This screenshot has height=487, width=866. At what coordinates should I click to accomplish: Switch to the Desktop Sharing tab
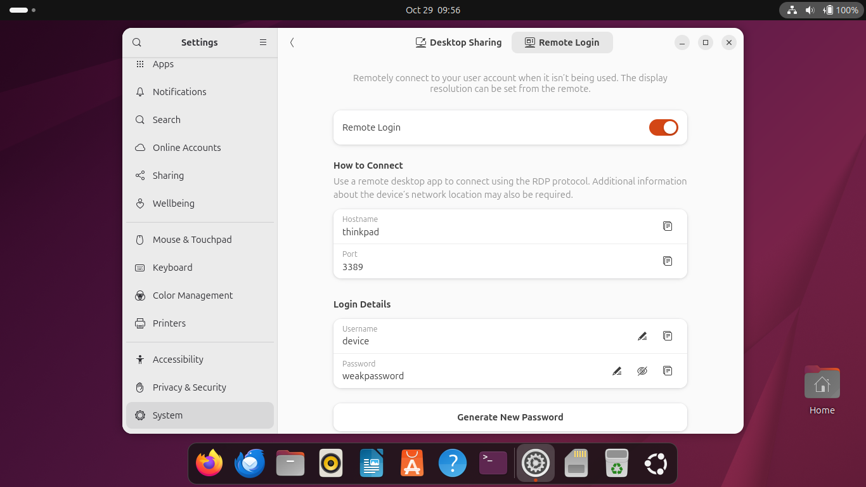click(x=458, y=42)
